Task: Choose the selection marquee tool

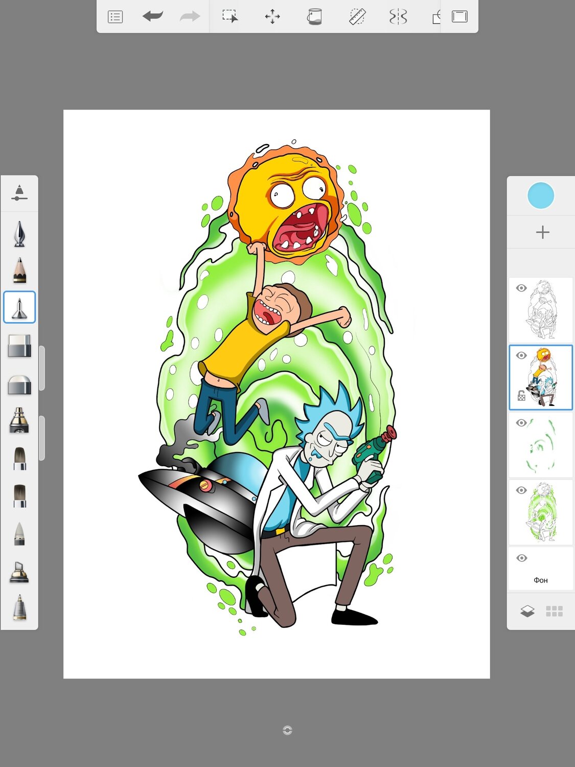Action: (230, 16)
